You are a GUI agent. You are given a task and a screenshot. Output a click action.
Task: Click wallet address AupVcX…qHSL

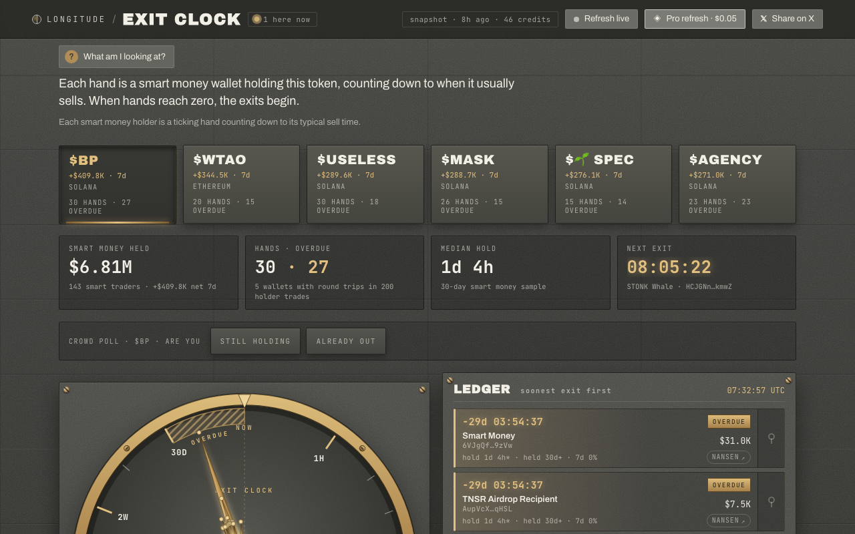point(488,509)
